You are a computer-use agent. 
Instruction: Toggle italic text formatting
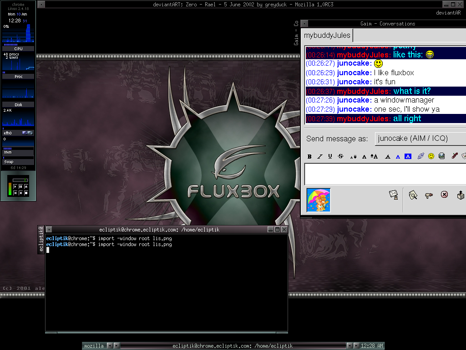point(320,156)
